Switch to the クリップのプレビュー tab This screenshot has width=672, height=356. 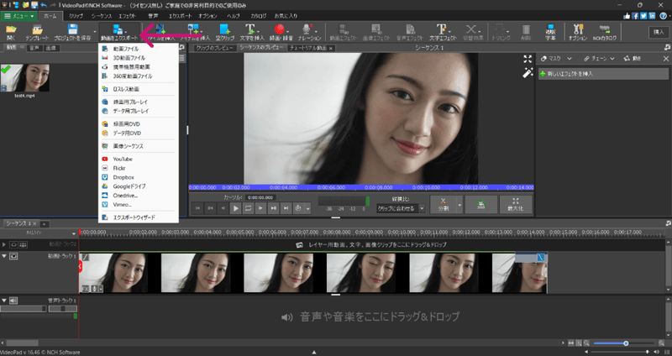[213, 49]
